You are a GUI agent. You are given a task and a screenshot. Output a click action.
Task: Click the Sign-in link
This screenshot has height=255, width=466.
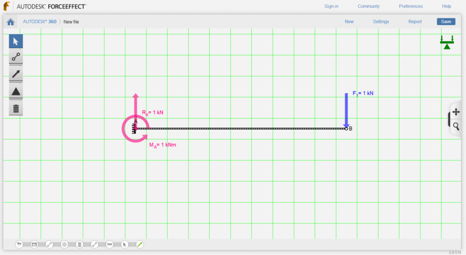pos(331,6)
